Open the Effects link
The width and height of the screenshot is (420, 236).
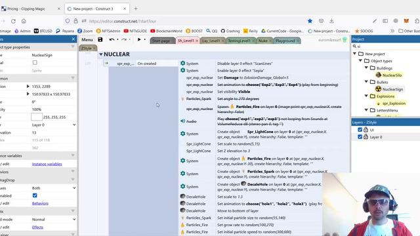37,227
